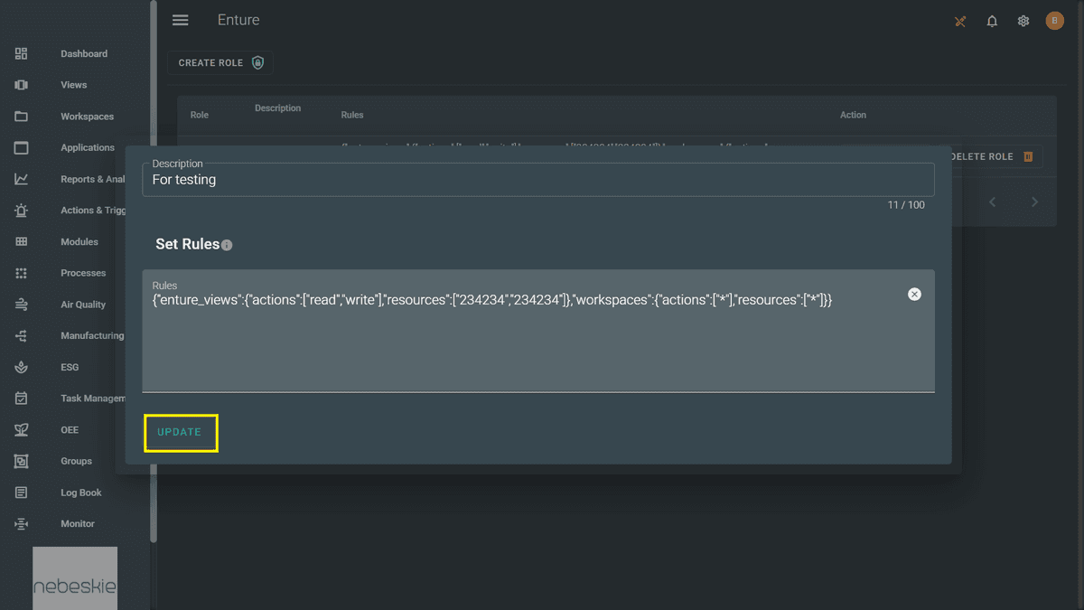This screenshot has width=1084, height=610.
Task: Open the Log Book
Action: [82, 492]
